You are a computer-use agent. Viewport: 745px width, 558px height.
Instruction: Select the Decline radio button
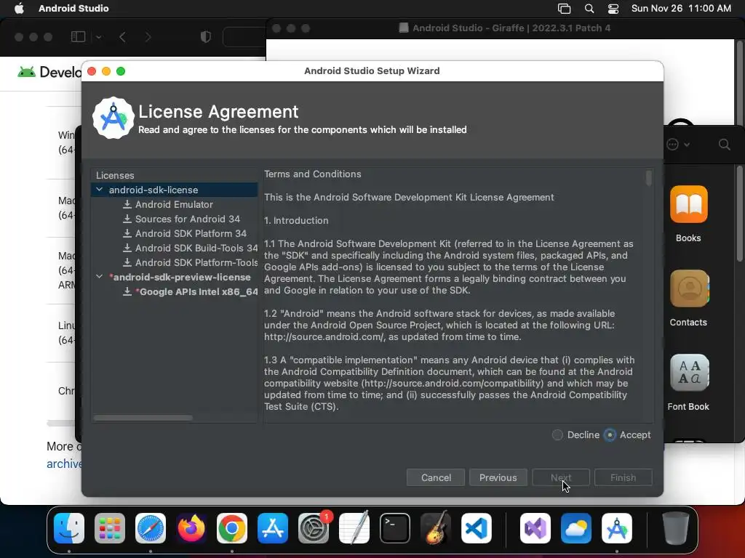557,434
